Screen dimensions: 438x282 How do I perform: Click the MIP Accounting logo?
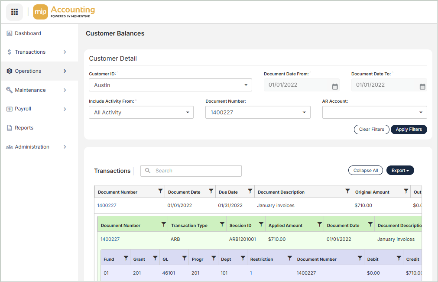[x=64, y=12]
